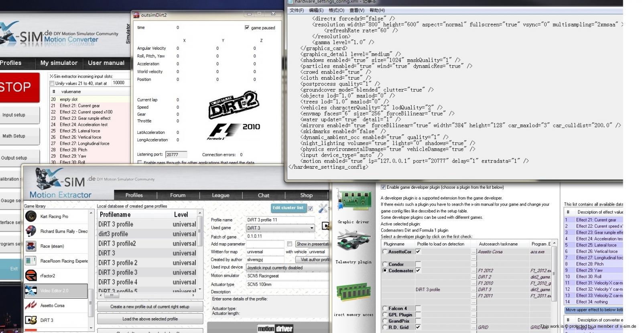
Task: Click Load the above selected profile
Action: point(150,319)
